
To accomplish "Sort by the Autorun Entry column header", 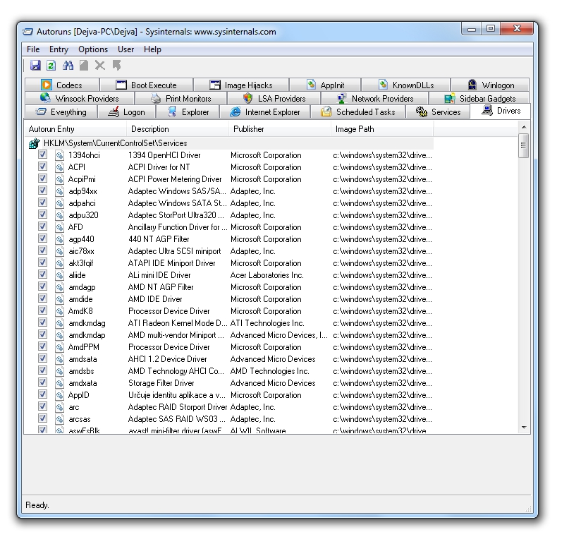I will (75, 129).
